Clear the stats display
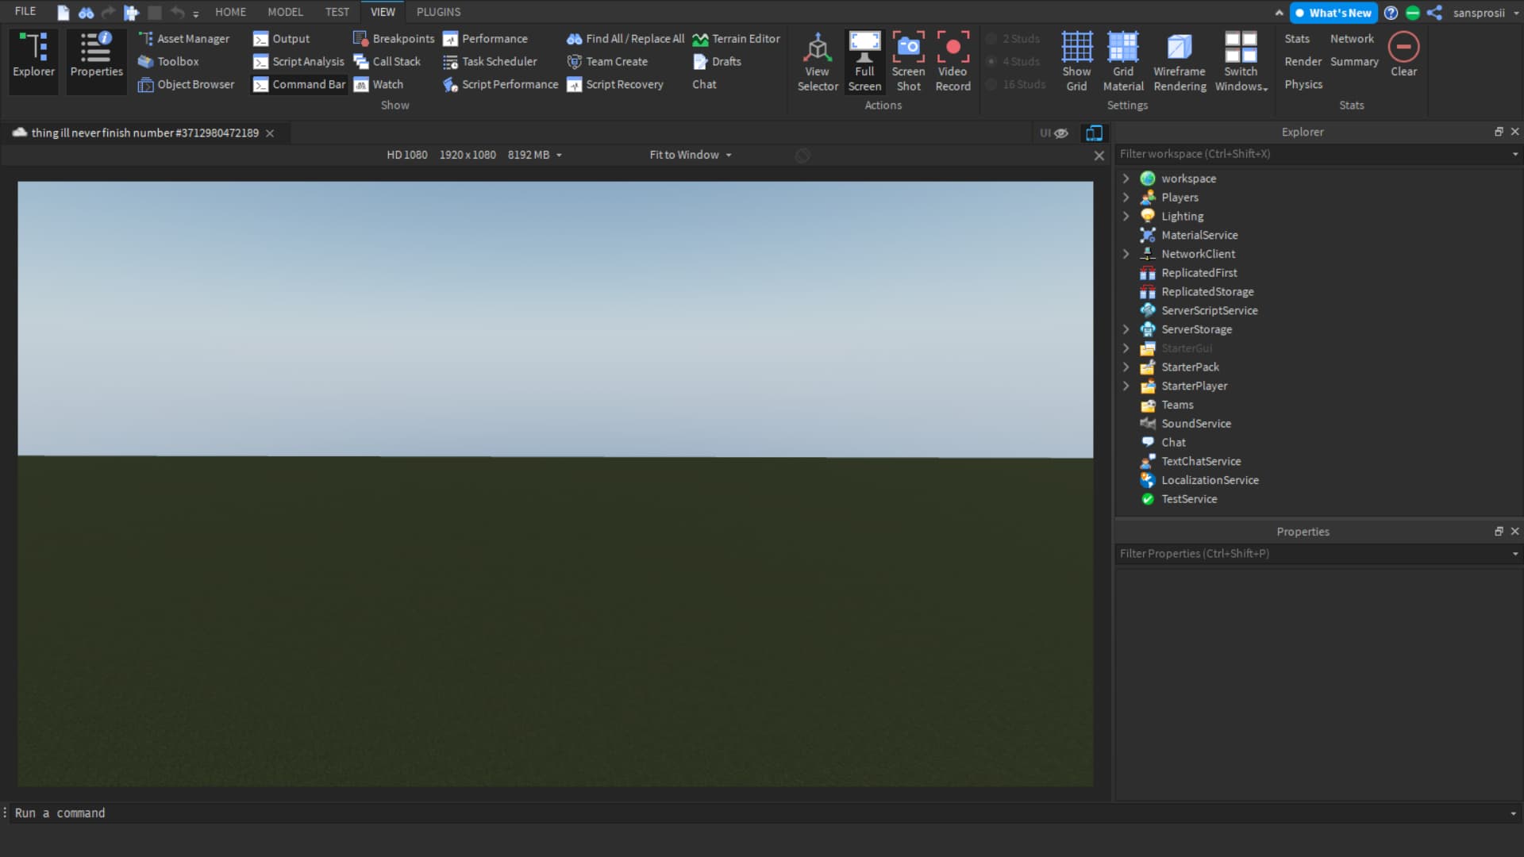 click(x=1403, y=54)
